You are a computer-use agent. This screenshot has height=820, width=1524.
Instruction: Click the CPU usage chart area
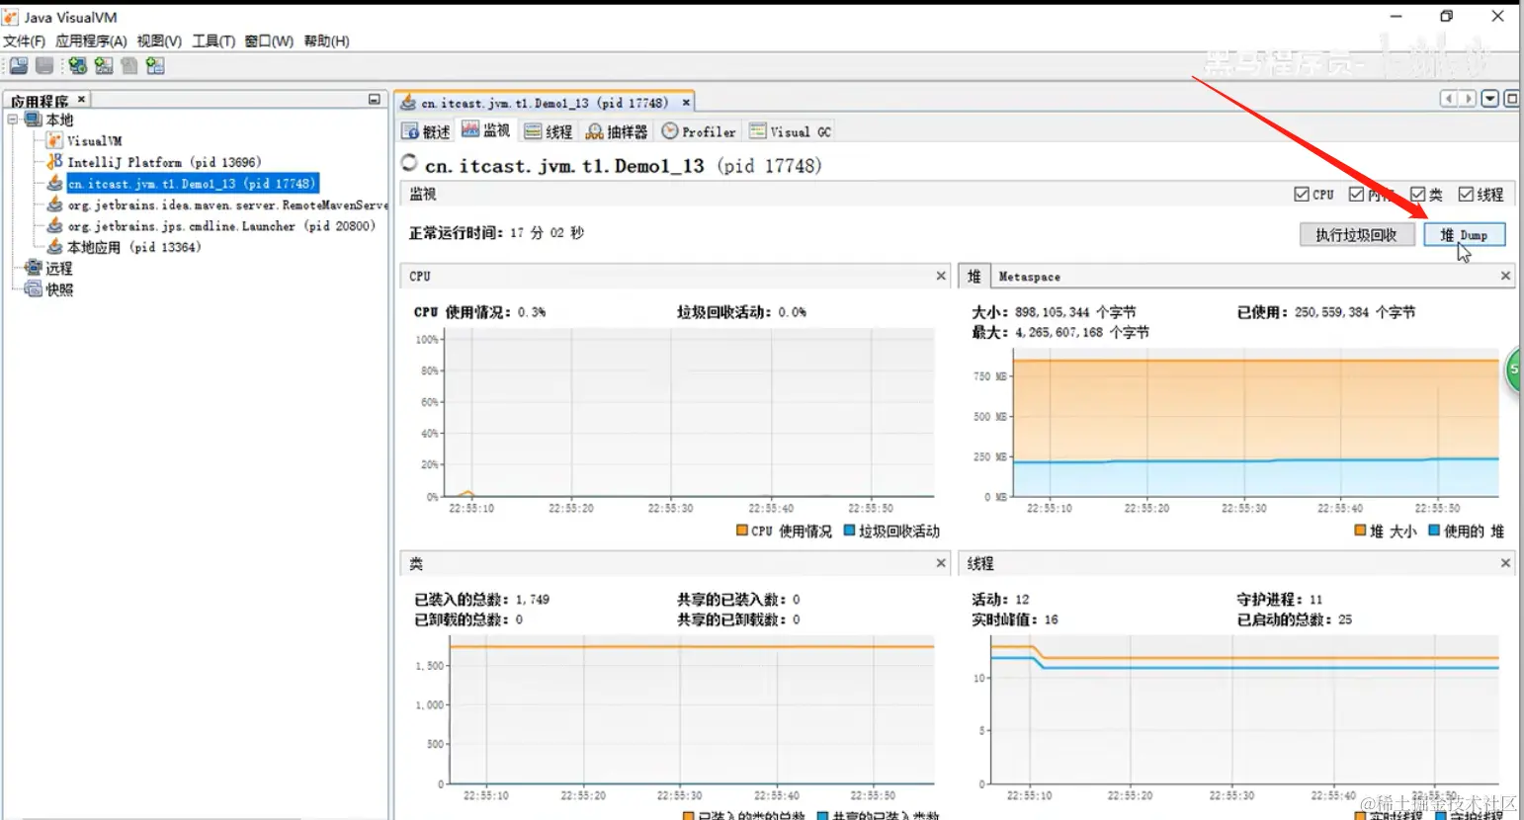[x=689, y=413]
